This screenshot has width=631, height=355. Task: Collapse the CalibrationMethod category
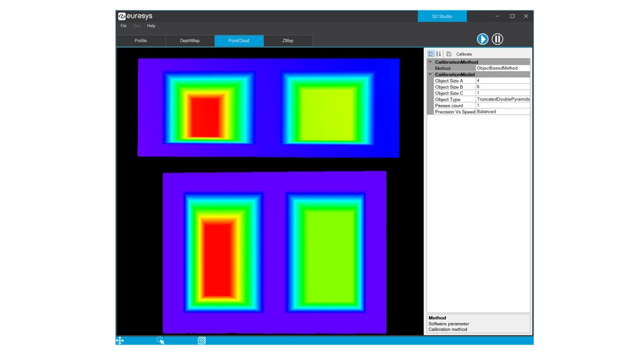pos(430,62)
